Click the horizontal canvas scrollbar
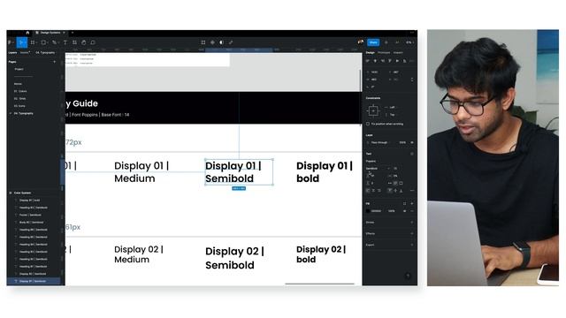The width and height of the screenshot is (566, 318). (319, 284)
